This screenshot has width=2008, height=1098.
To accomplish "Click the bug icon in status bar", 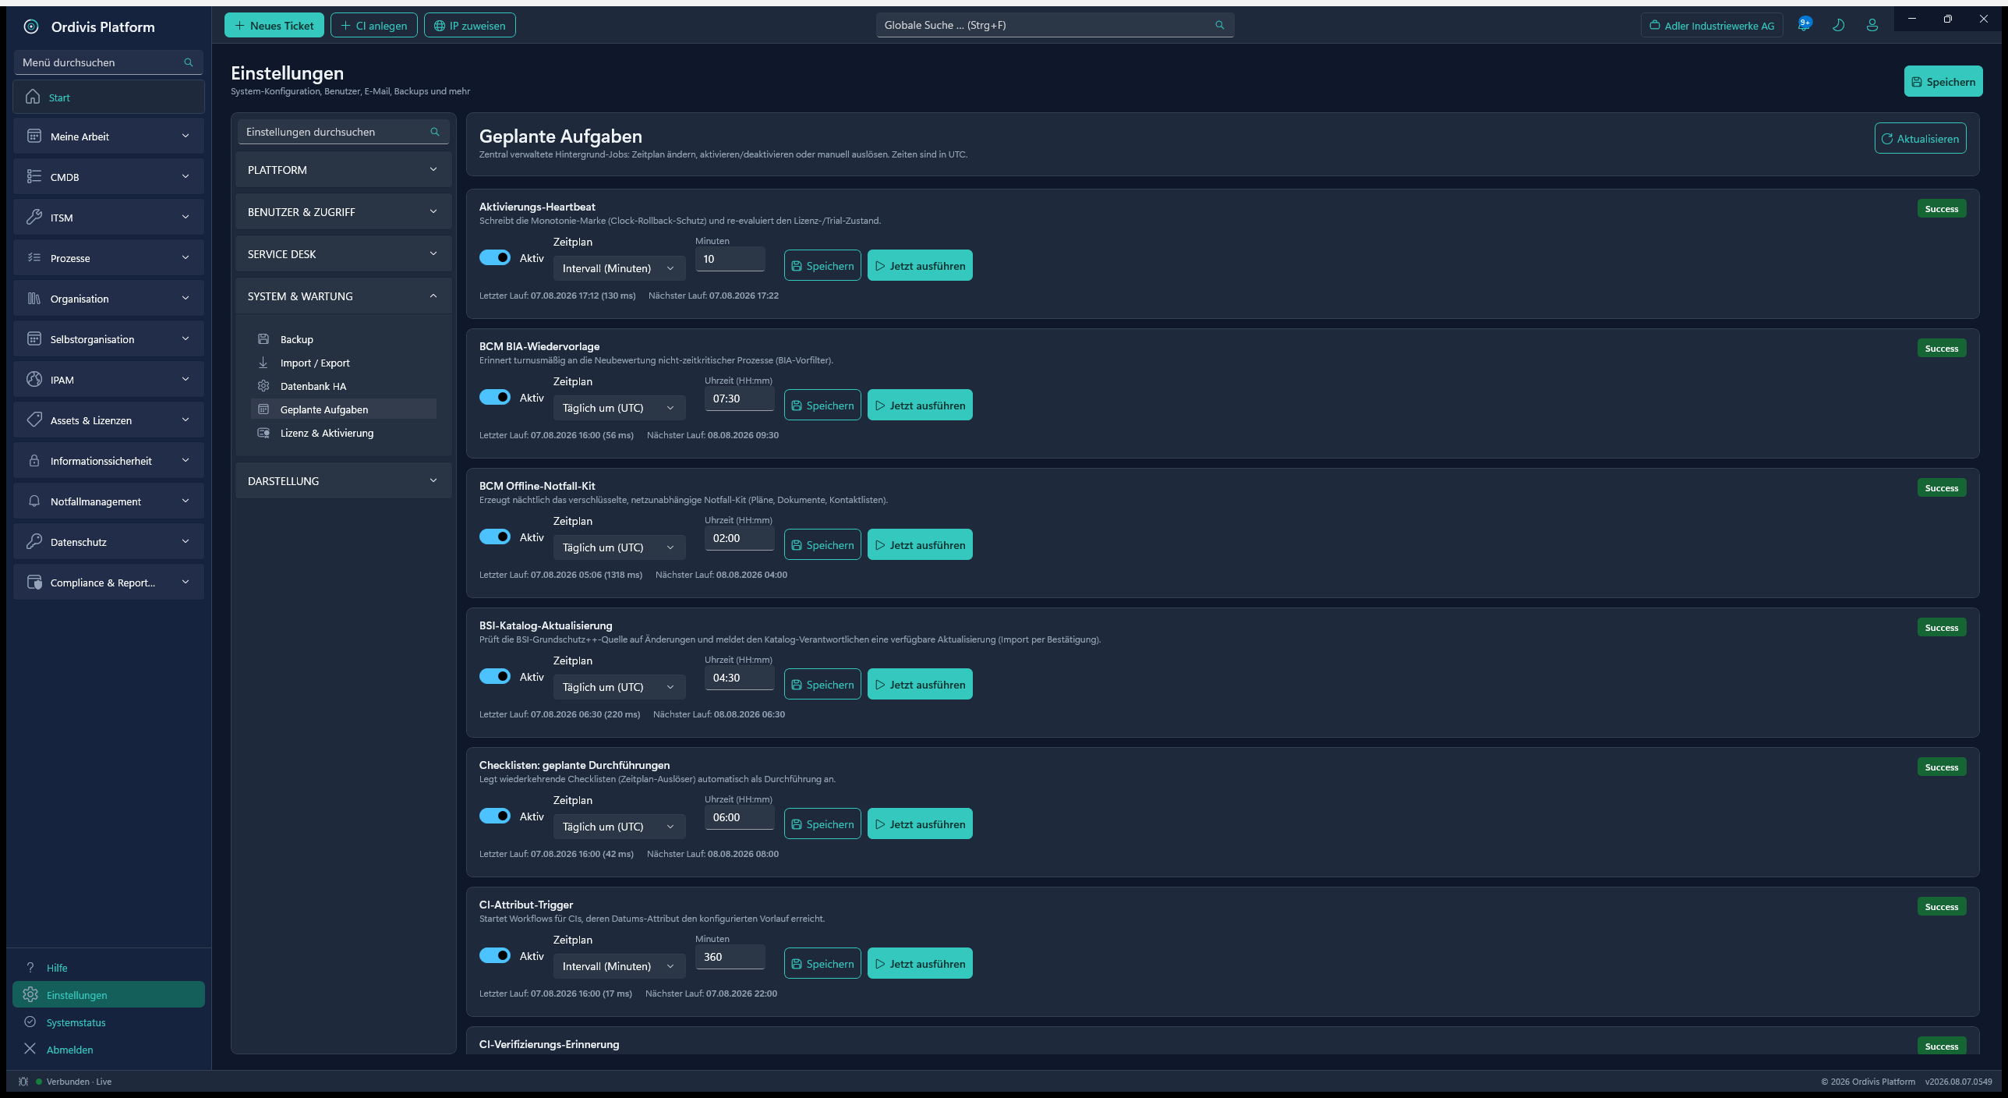I will tap(23, 1082).
